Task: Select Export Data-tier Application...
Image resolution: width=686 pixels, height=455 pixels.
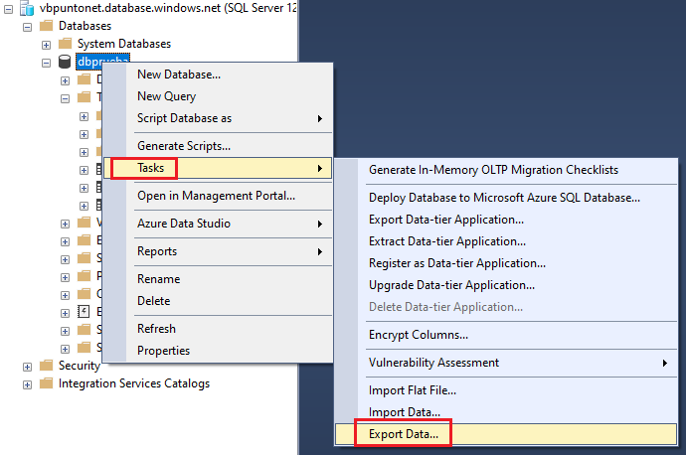Action: tap(506, 220)
